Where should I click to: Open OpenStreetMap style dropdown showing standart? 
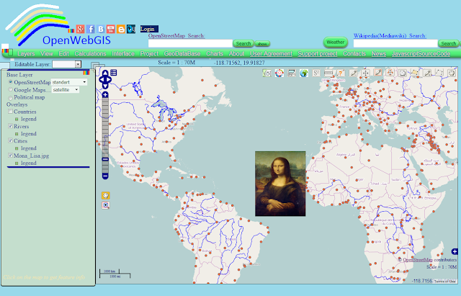[69, 82]
